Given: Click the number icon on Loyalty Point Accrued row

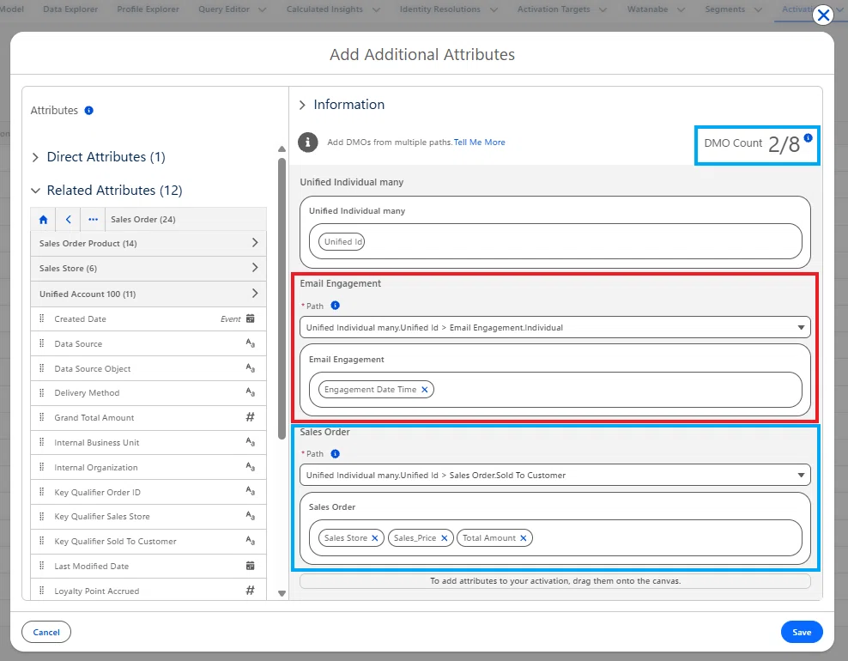Looking at the screenshot, I should (x=251, y=591).
